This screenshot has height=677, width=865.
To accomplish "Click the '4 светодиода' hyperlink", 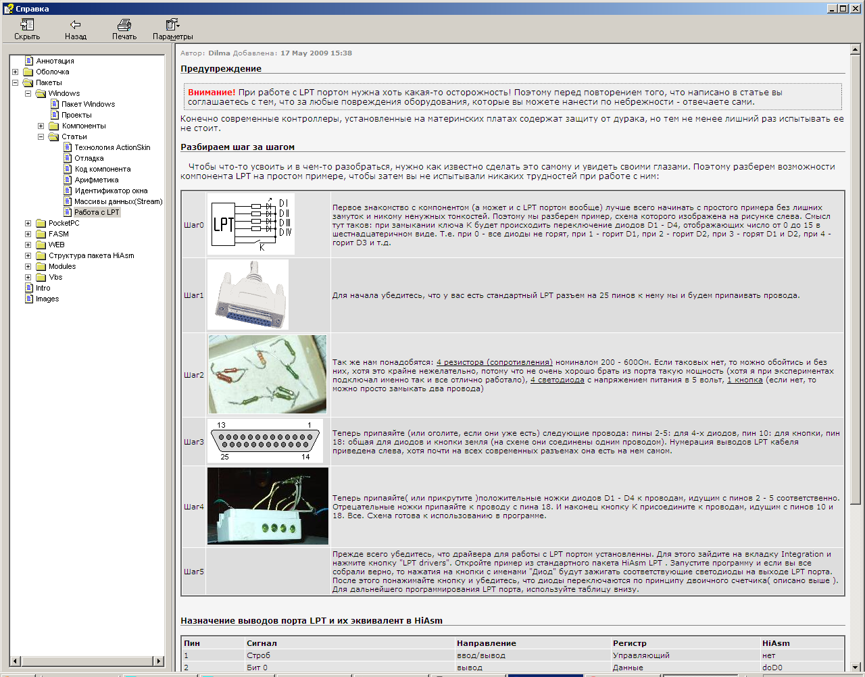I will click(557, 380).
